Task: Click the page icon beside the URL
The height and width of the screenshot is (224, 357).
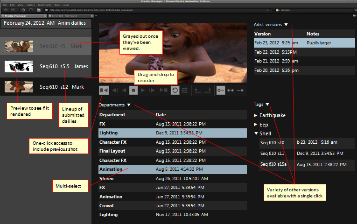Action: 47,10
